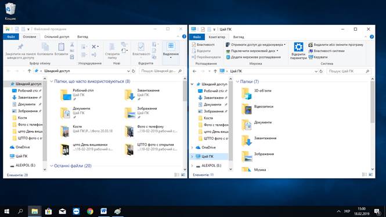Open address bar dropdown in Швидкий доступ window
This screenshot has height=217, width=386.
[x=128, y=71]
